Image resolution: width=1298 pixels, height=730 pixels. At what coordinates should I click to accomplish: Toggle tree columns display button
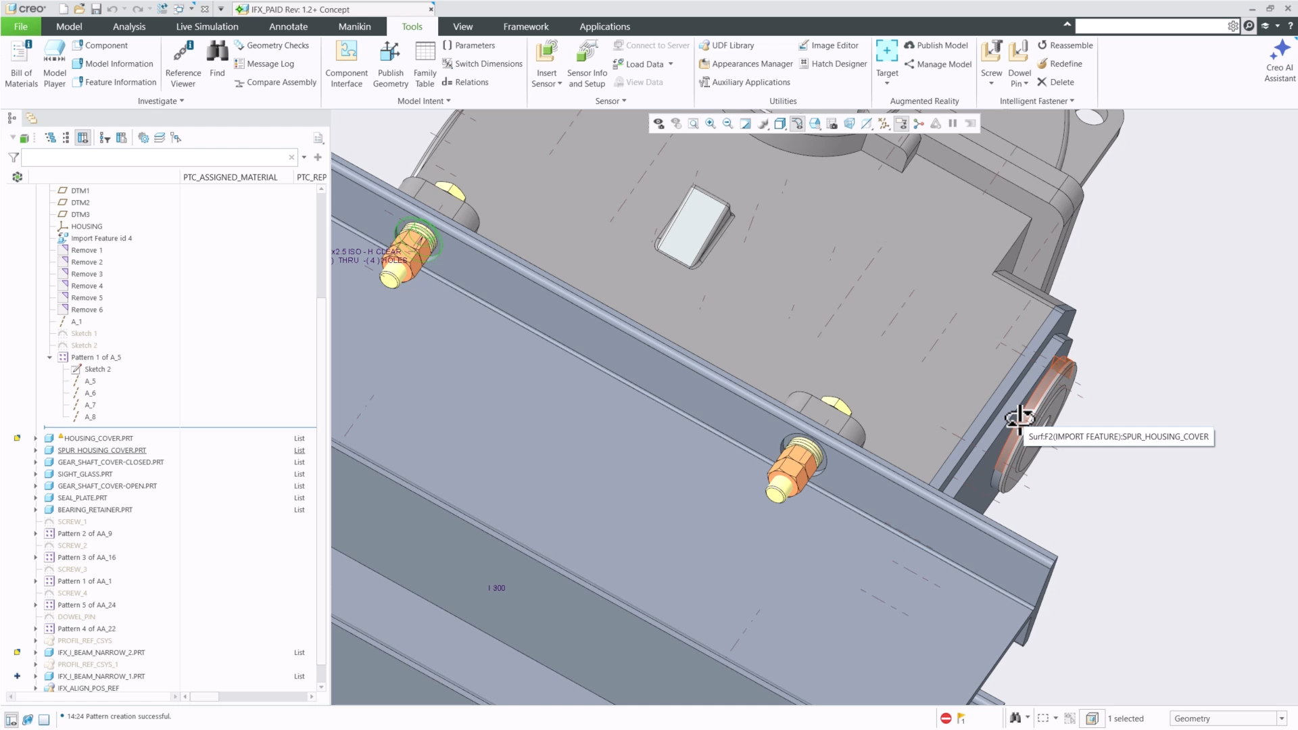pos(82,138)
